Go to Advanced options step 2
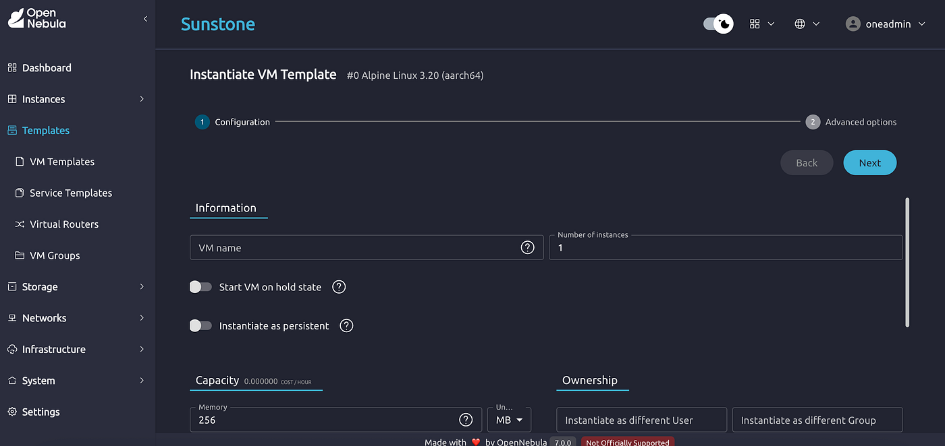This screenshot has width=945, height=446. pyautogui.click(x=851, y=122)
